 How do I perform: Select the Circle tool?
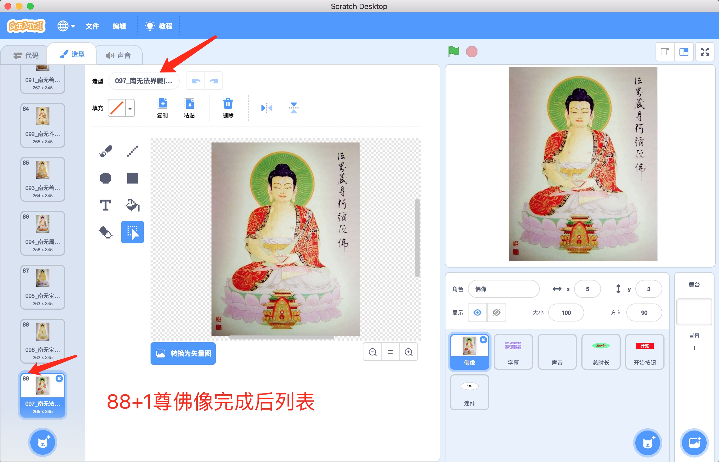pyautogui.click(x=106, y=178)
